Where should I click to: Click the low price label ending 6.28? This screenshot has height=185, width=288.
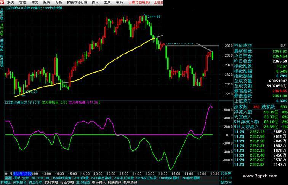[x=31, y=92]
